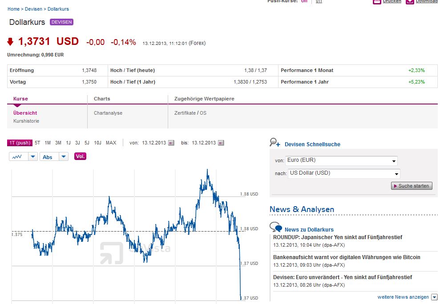
Task: Open the Zugehörige Wertpapiere tab
Action: click(x=204, y=99)
